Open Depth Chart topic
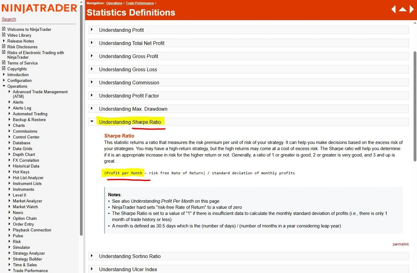417x273 pixels. 24,154
